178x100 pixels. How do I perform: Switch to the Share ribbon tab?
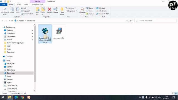click(19, 4)
